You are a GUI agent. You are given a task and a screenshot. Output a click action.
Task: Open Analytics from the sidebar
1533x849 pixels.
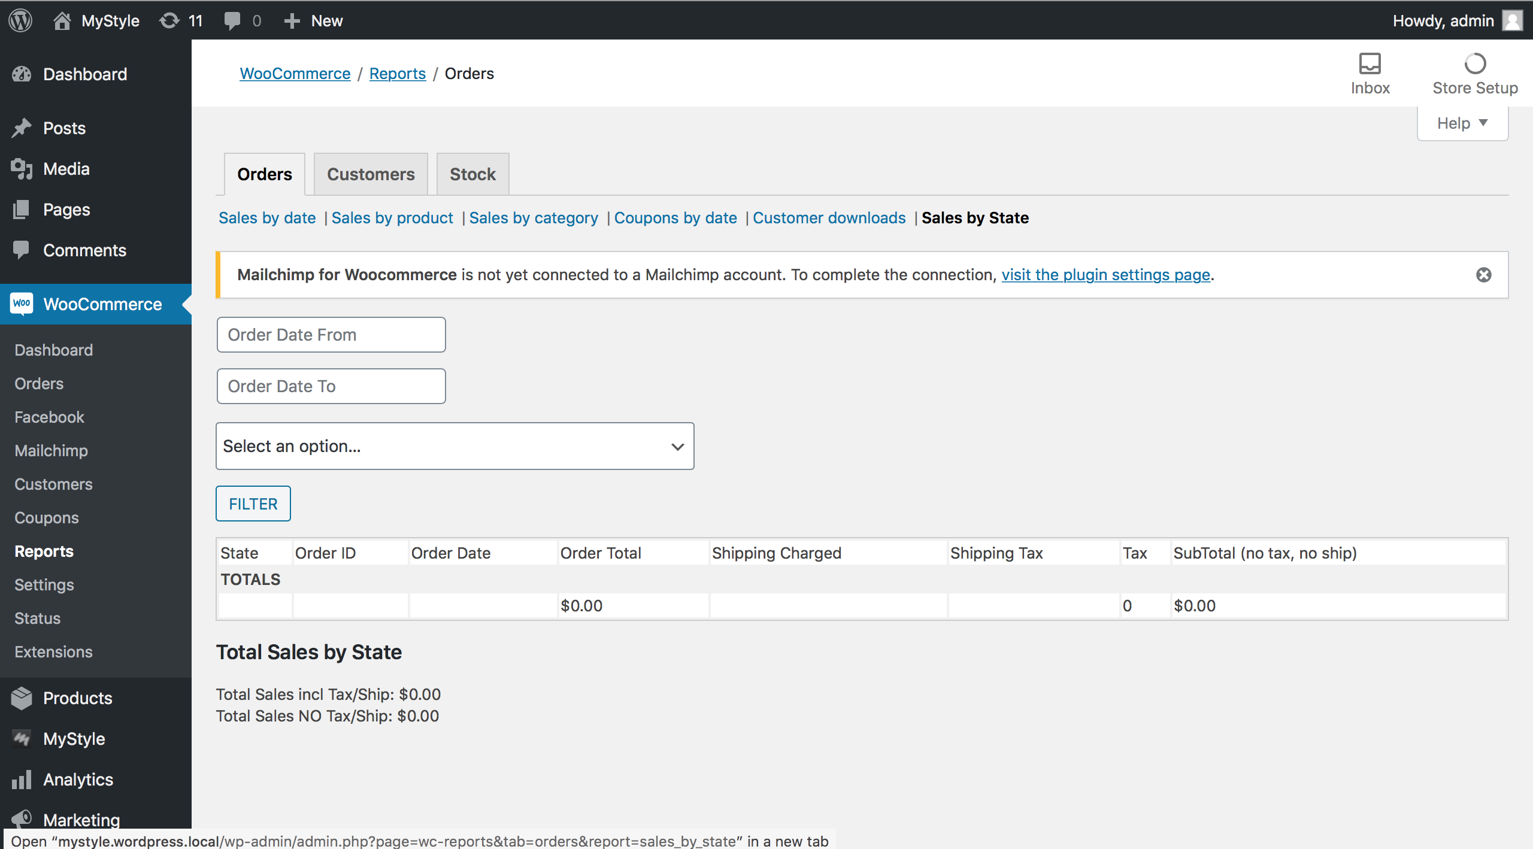(x=78, y=780)
